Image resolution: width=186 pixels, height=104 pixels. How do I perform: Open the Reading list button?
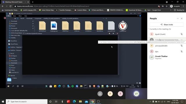[x=179, y=10]
